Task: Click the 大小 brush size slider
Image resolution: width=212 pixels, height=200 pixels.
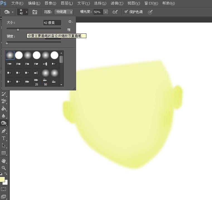Action: [34, 29]
